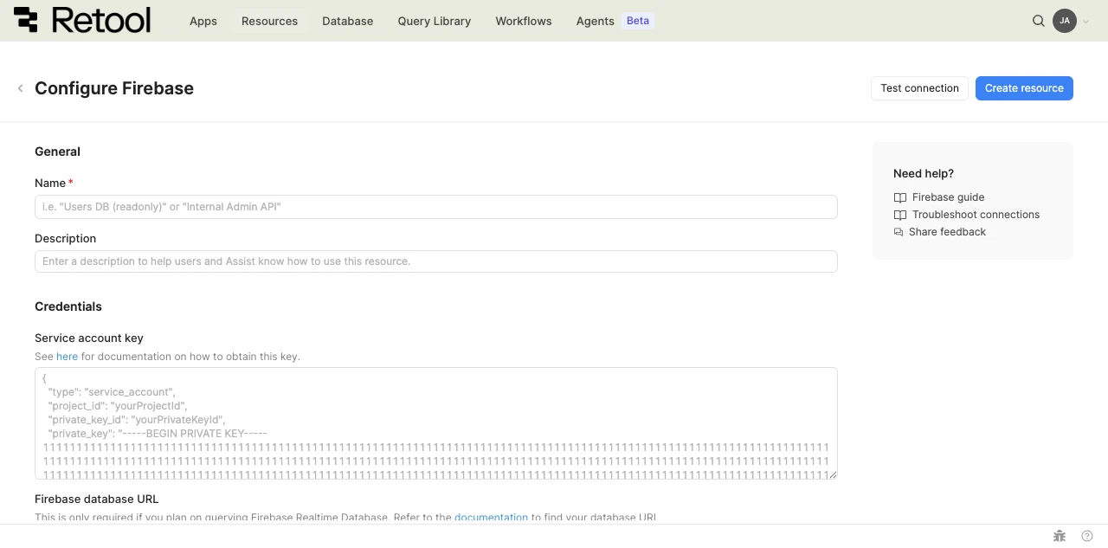Open the debug bug icon
The width and height of the screenshot is (1108, 548).
click(x=1060, y=536)
